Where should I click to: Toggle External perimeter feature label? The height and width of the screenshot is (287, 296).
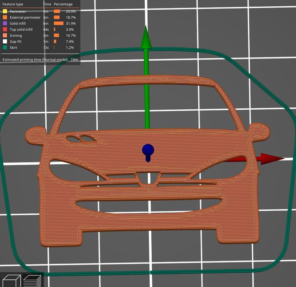[x=25, y=17]
